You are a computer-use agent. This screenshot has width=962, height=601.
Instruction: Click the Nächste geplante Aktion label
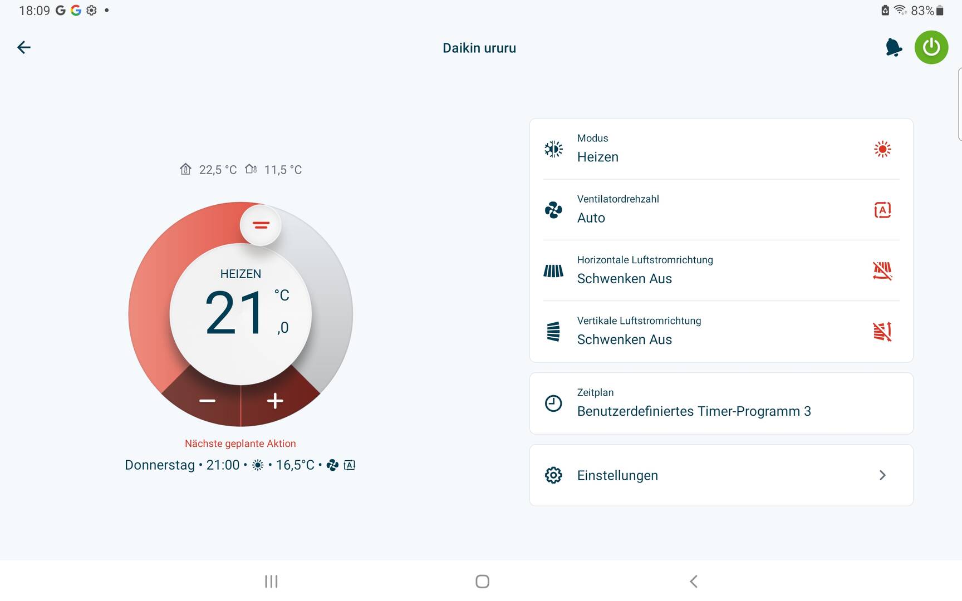240,444
